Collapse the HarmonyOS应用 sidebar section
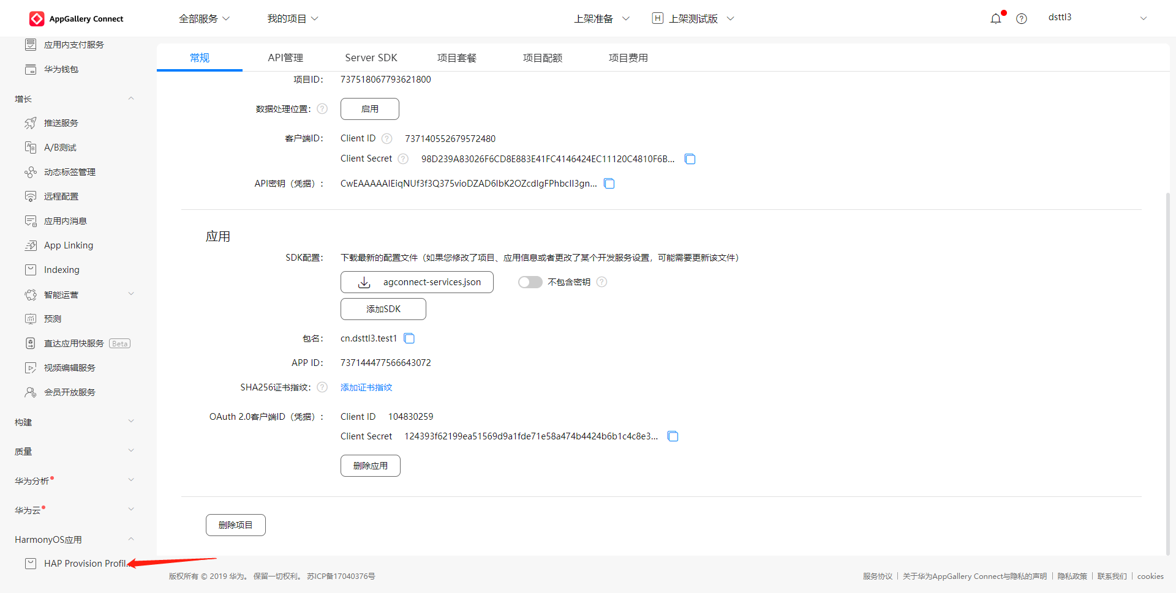This screenshot has height=593, width=1176. click(131, 539)
